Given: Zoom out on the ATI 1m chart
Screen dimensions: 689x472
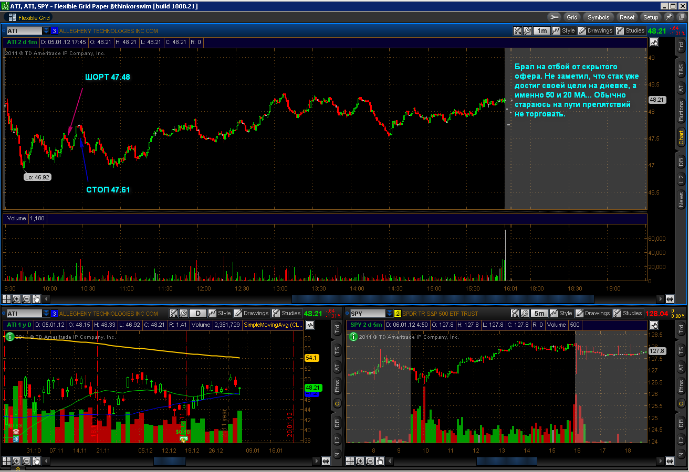Looking at the screenshot, I should 26,299.
